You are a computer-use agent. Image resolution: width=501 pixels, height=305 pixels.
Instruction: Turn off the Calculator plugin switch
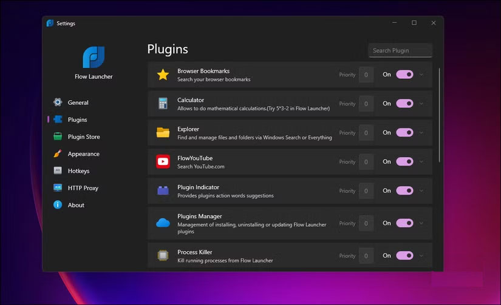tap(404, 103)
